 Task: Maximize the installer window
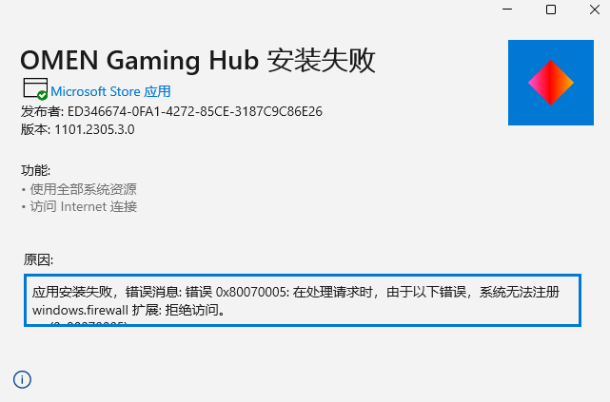pos(551,10)
